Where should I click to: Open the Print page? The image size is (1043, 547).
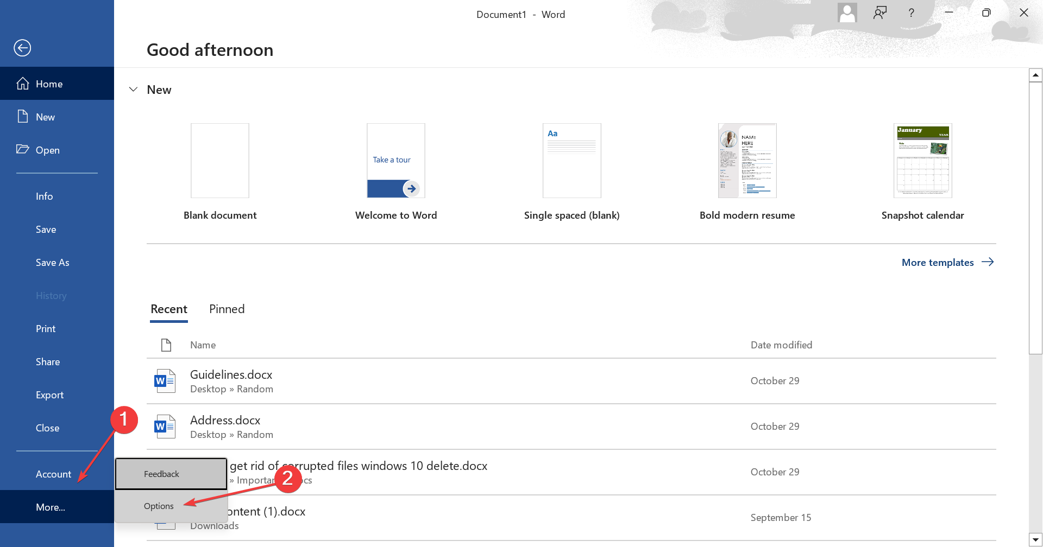tap(57, 329)
